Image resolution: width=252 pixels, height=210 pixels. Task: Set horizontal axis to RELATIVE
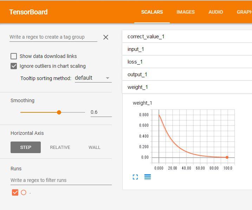(60, 147)
